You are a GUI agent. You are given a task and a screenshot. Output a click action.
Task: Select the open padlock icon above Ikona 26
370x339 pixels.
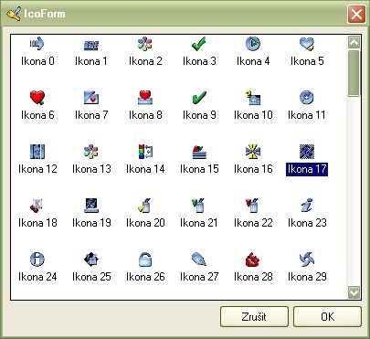coord(145,260)
